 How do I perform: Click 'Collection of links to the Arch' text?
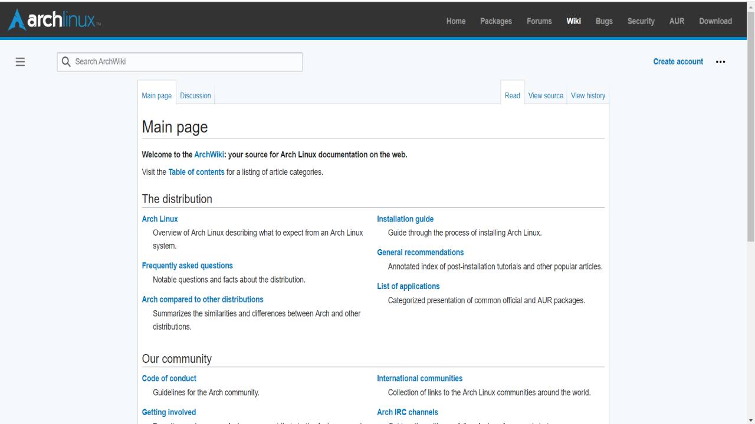pyautogui.click(x=490, y=393)
